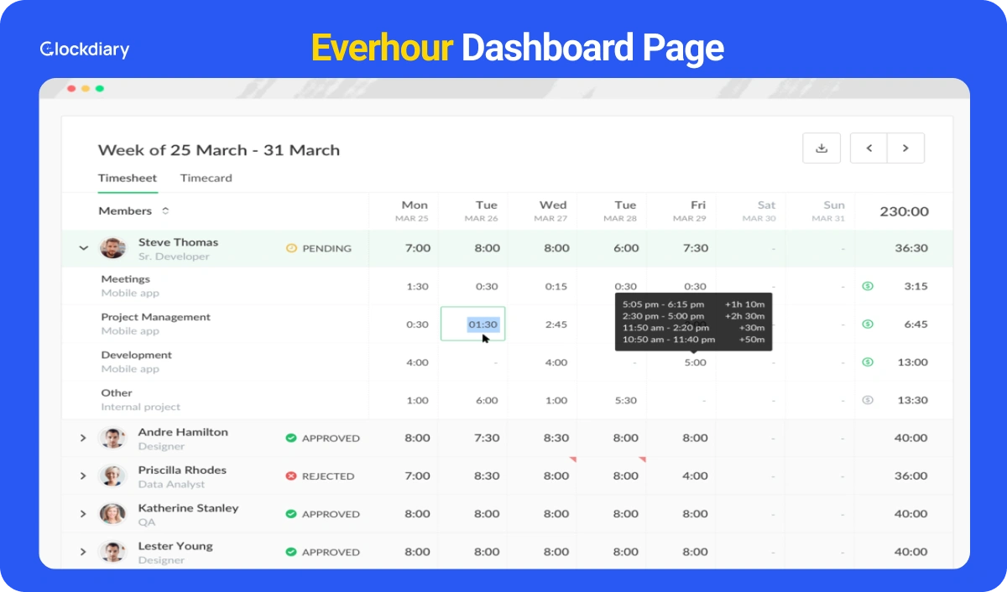Viewport: 1007px width, 592px height.
Task: Click Priscilla Rhodes rejected cross icon
Action: (291, 475)
